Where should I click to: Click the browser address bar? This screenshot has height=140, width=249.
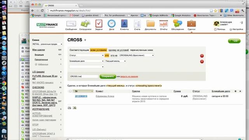(x=127, y=10)
